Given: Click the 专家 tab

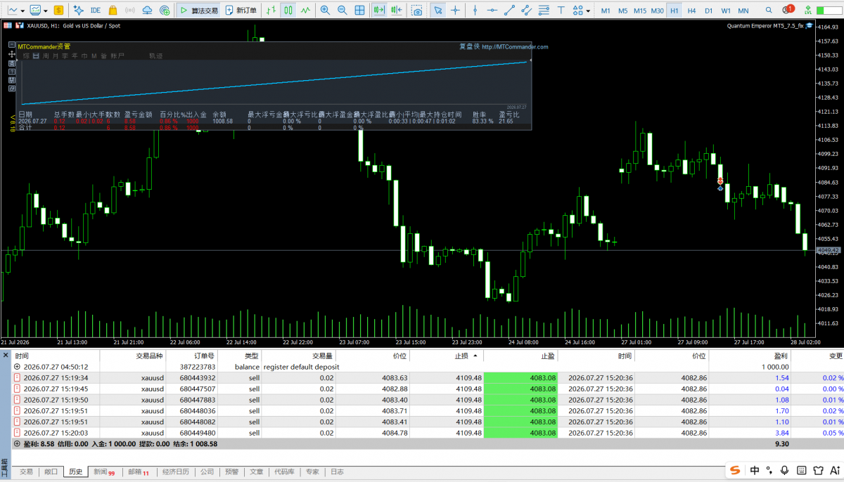Looking at the screenshot, I should (x=312, y=472).
